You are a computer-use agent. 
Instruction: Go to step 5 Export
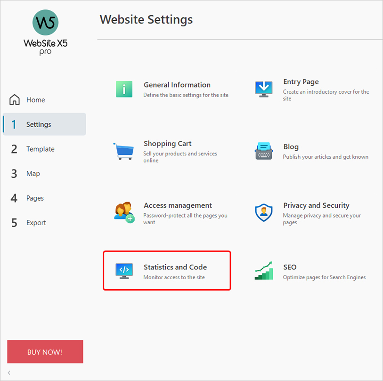click(36, 223)
